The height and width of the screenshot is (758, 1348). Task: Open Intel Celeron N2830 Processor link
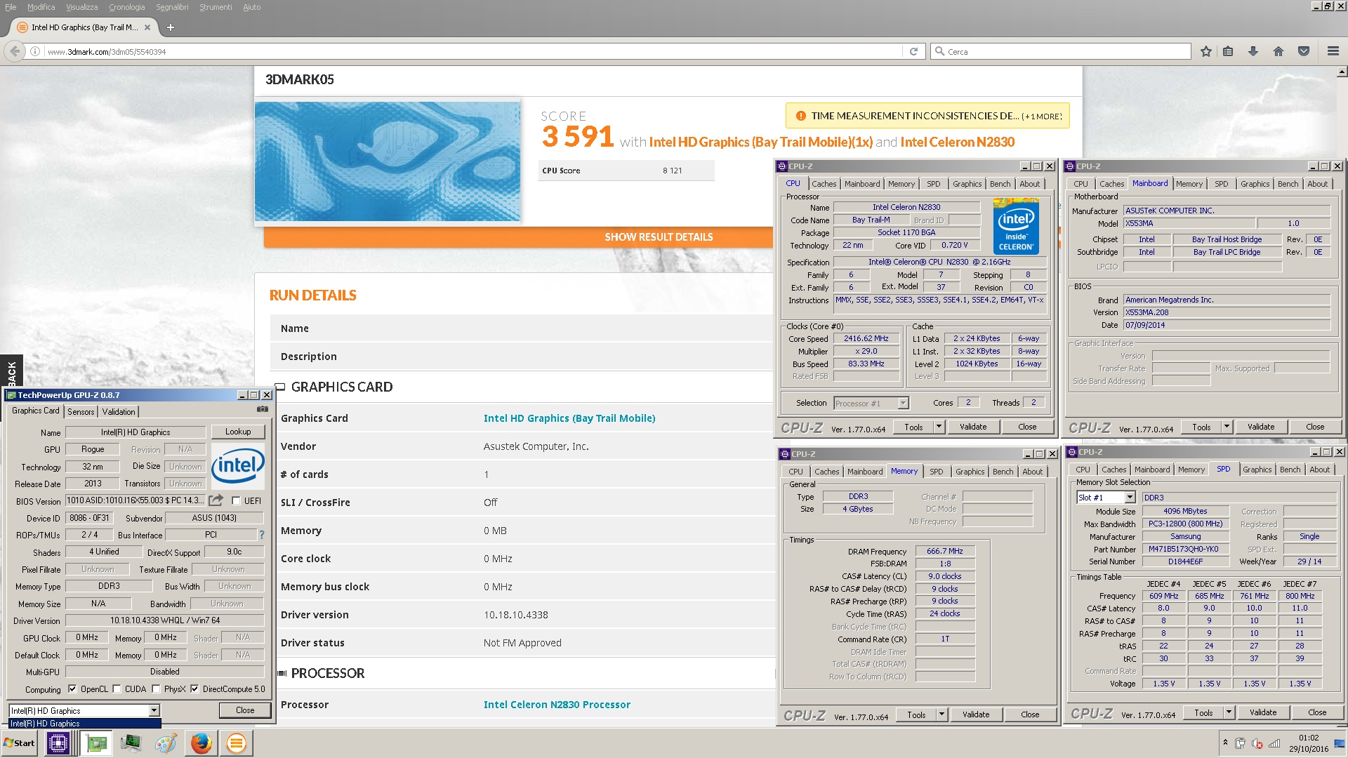(557, 705)
